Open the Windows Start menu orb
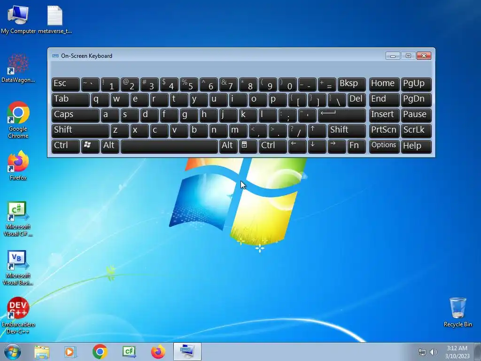The image size is (481, 361). tap(12, 352)
